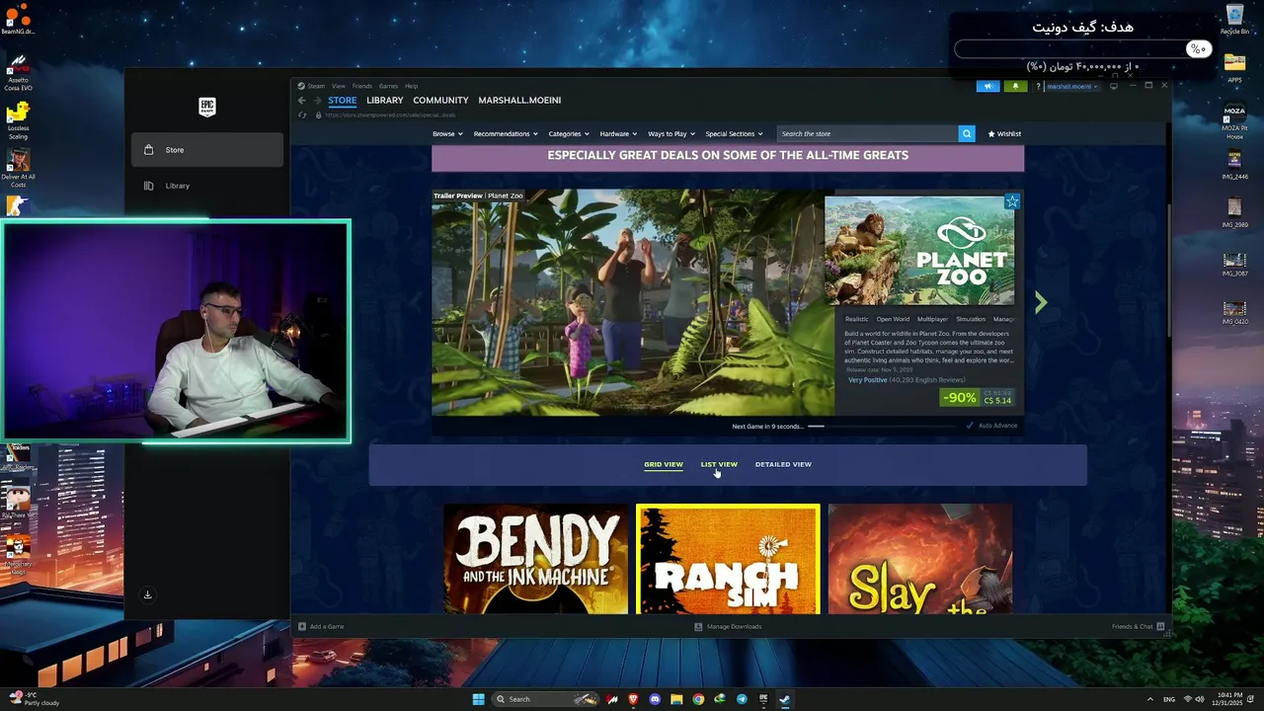Open the Wishlist link
The height and width of the screenshot is (711, 1264).
1004,133
